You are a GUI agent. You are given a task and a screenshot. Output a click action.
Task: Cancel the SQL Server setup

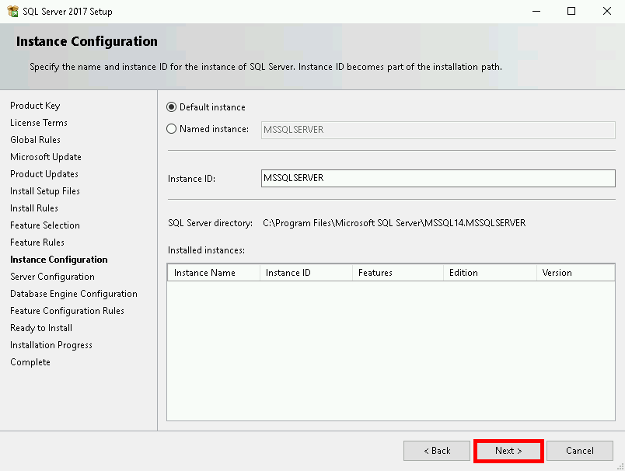[579, 451]
